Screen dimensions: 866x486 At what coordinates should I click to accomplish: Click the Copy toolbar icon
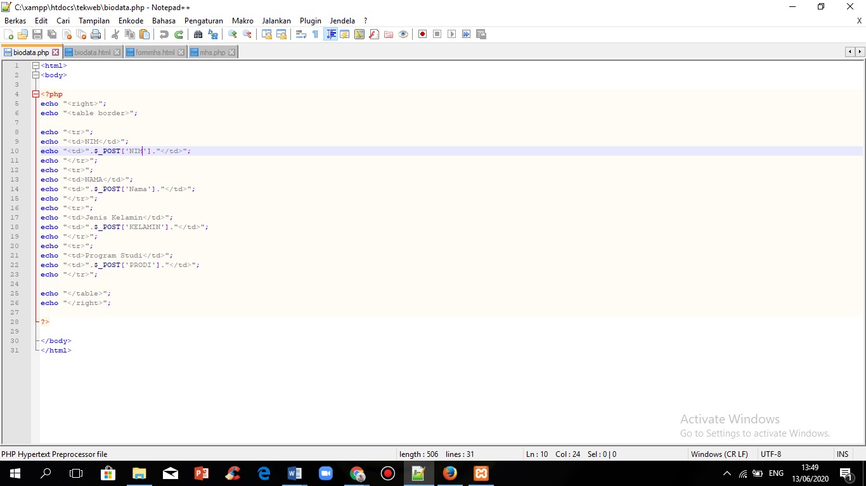(130, 34)
